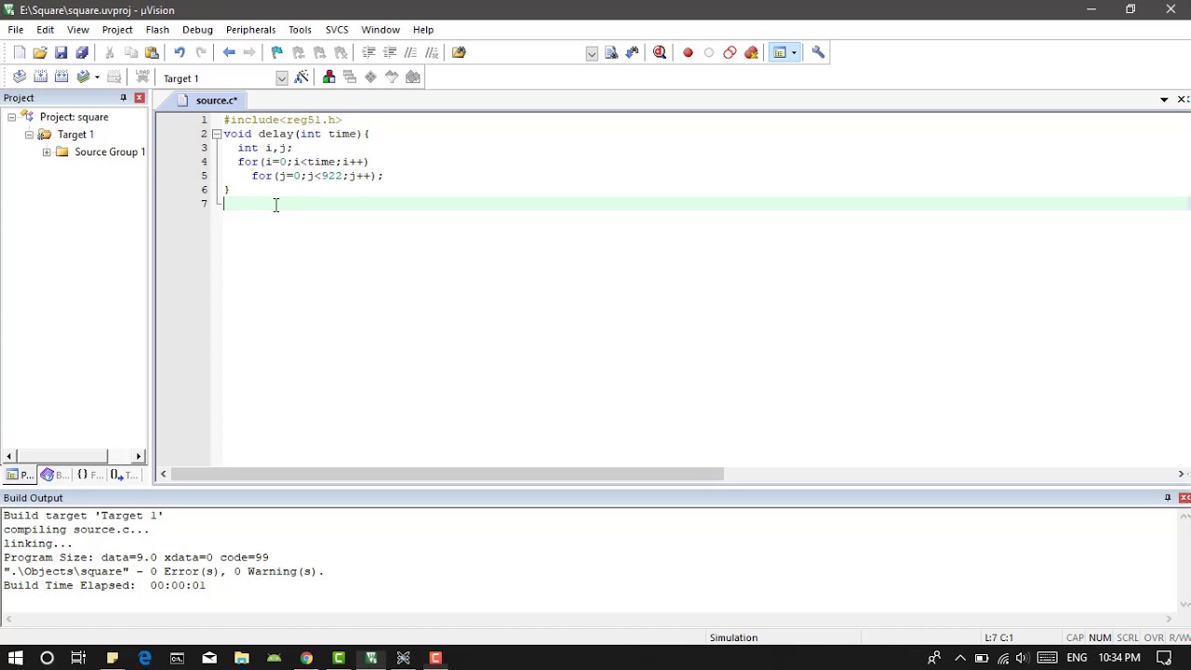Click the Save All icon

[82, 53]
